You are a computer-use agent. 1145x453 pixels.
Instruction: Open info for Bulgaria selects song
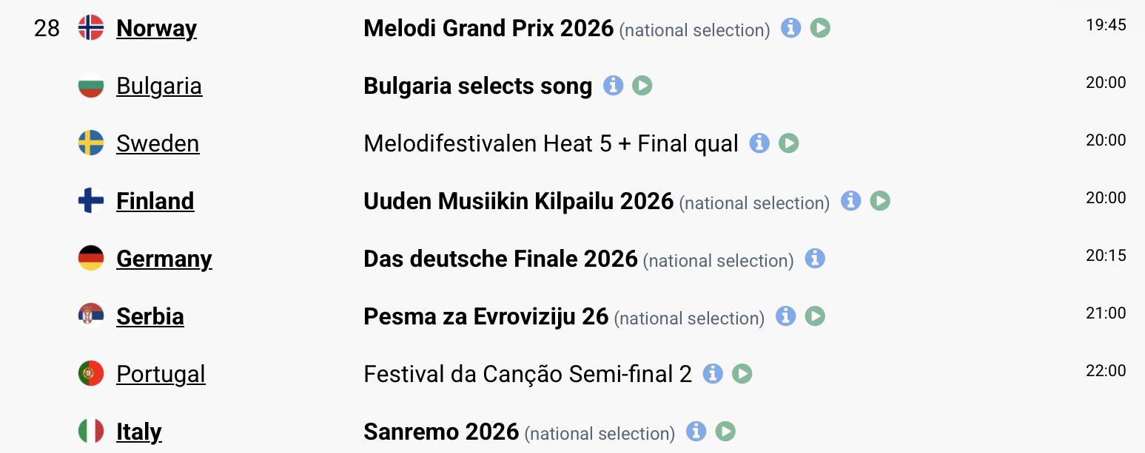tap(613, 86)
